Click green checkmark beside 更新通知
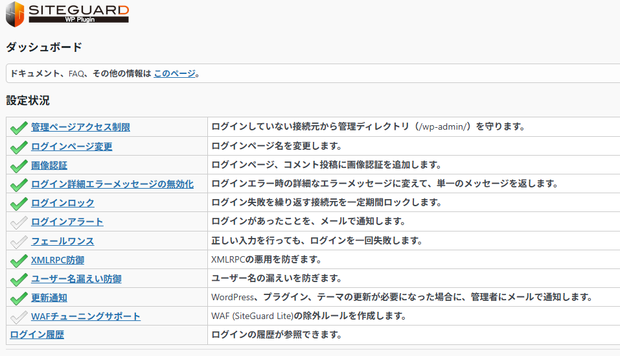 point(19,298)
